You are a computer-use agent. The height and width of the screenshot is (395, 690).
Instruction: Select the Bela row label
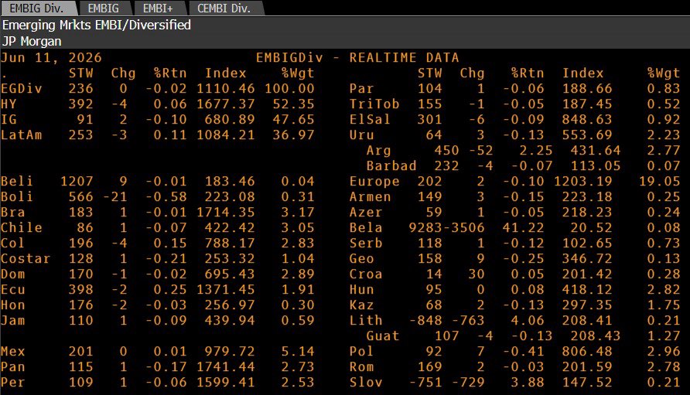(366, 227)
